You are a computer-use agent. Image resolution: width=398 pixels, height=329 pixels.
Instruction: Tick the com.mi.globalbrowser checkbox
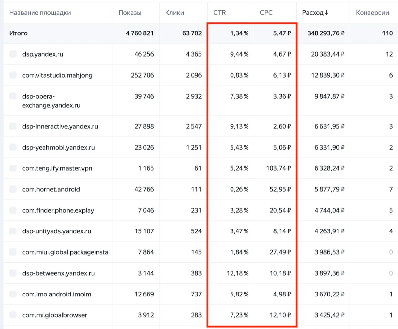[x=13, y=315]
